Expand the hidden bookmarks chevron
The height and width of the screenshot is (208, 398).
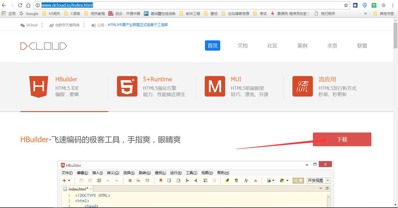click(x=365, y=13)
